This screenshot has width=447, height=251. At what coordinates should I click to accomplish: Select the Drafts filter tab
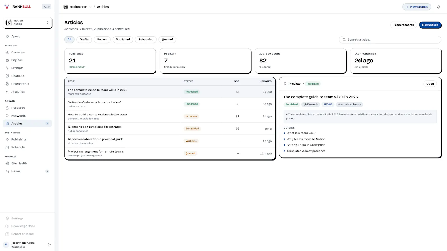point(84,40)
